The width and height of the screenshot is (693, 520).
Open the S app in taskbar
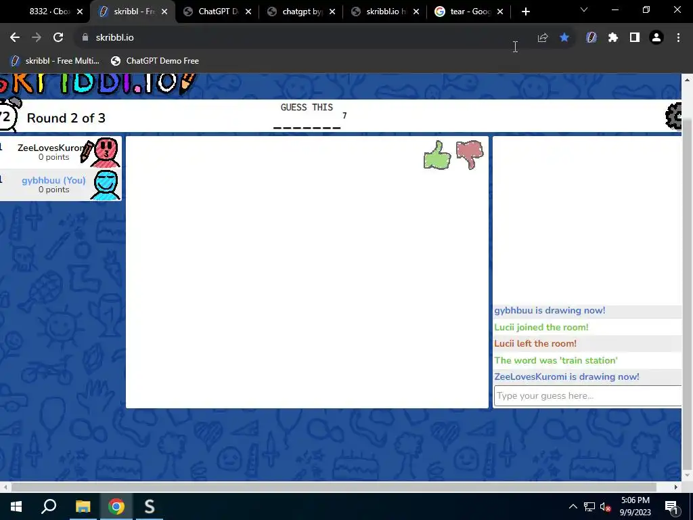point(150,506)
